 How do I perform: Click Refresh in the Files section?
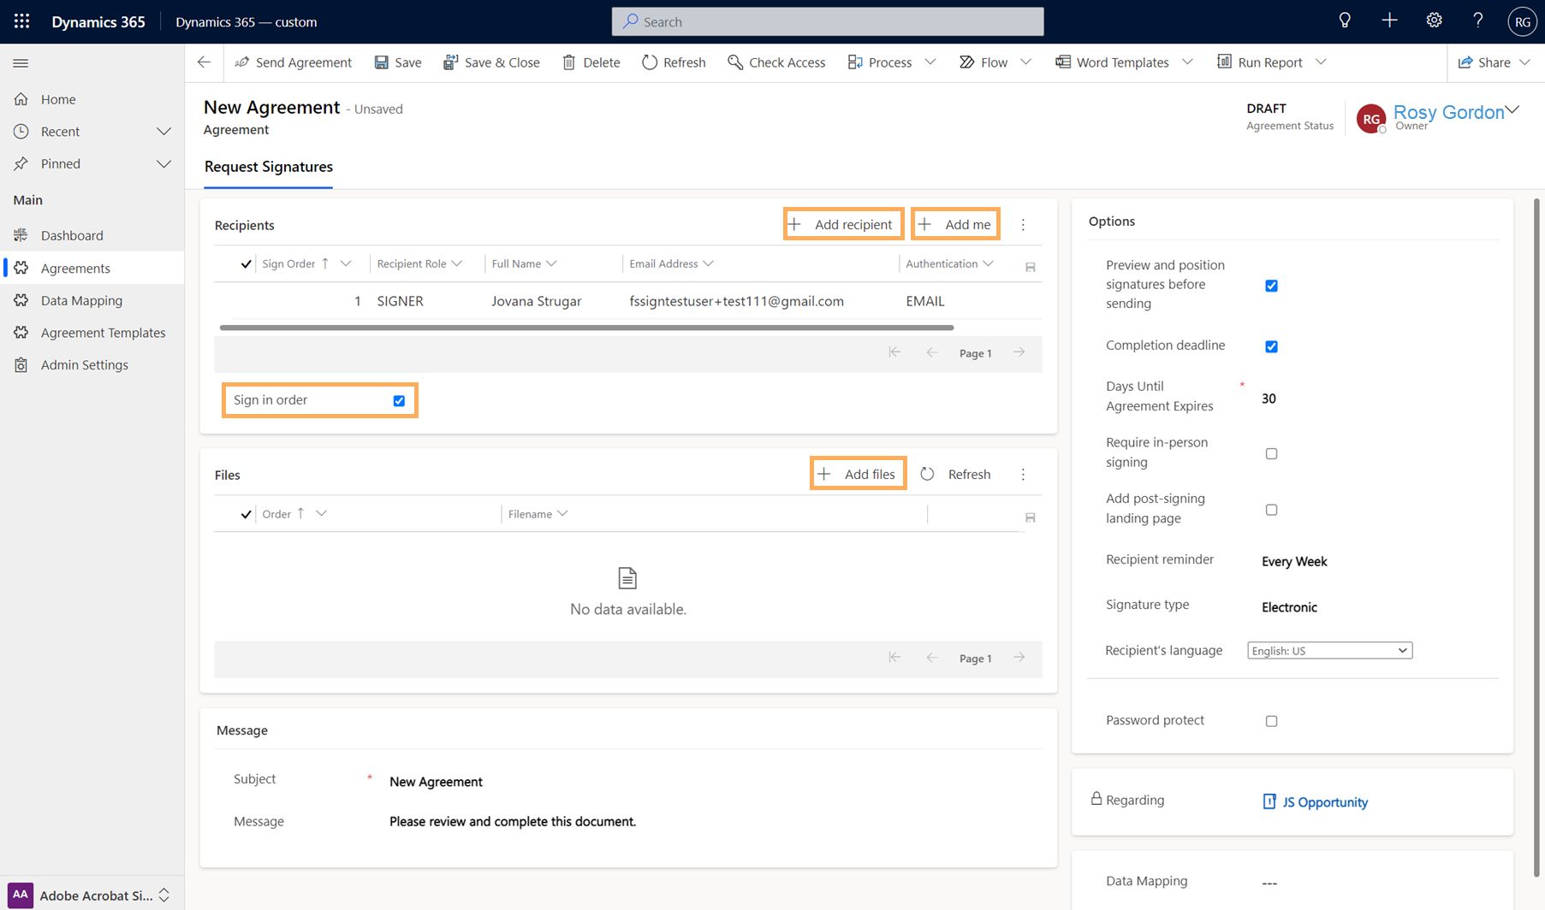coord(955,474)
